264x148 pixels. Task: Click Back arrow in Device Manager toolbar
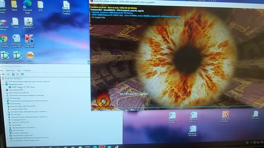(x=3, y=74)
